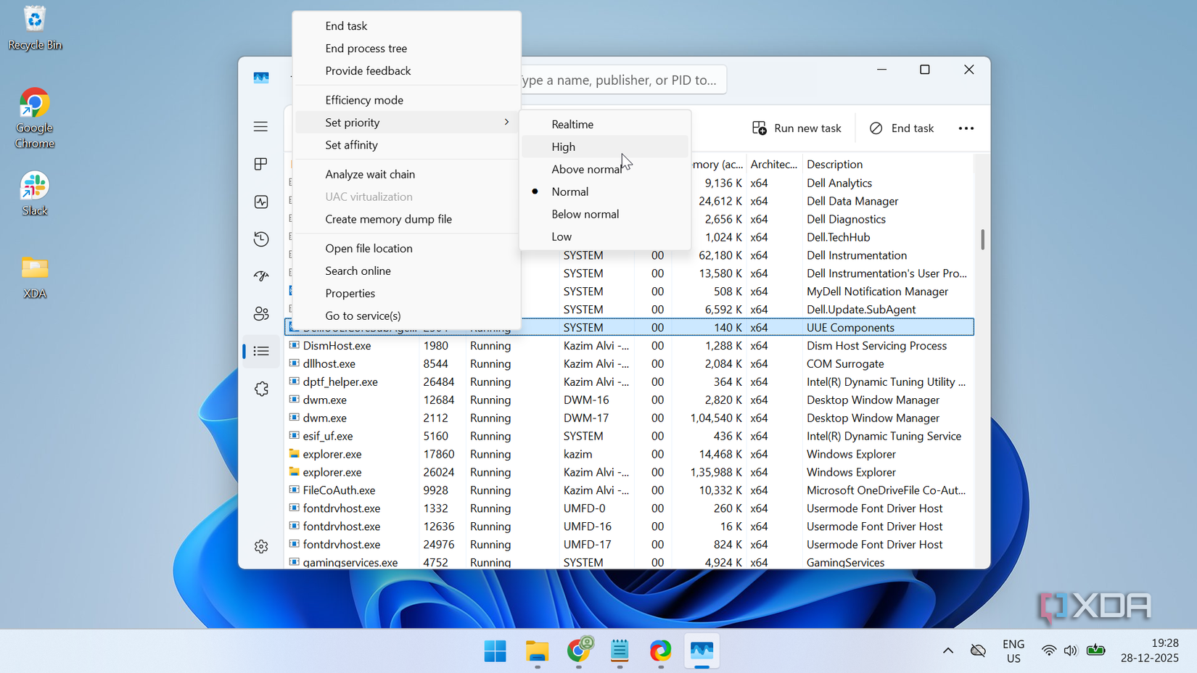The height and width of the screenshot is (673, 1197).
Task: Select the DismHost.exe process row
Action: coord(629,346)
